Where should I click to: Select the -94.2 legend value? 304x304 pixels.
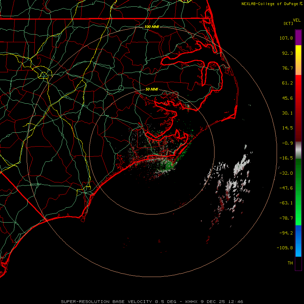pos(286,233)
